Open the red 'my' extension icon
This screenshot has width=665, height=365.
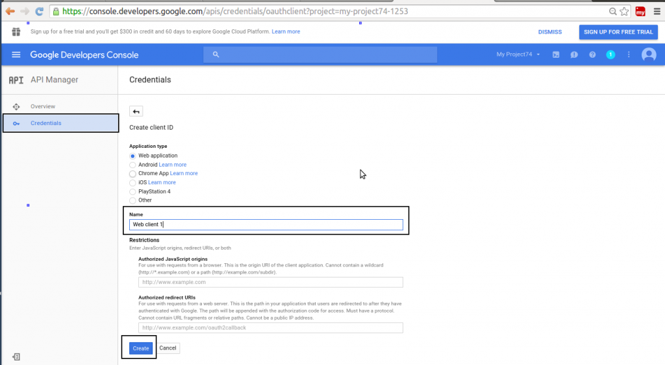pyautogui.click(x=640, y=12)
